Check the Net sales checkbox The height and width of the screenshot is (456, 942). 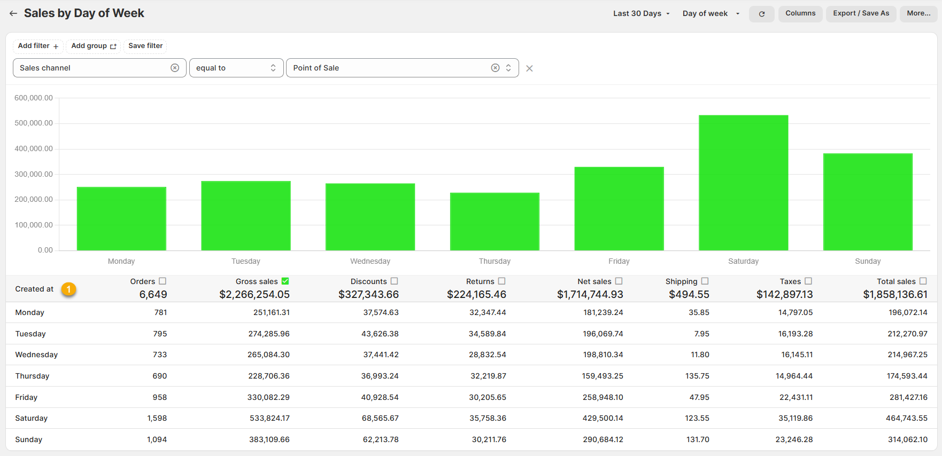click(619, 281)
